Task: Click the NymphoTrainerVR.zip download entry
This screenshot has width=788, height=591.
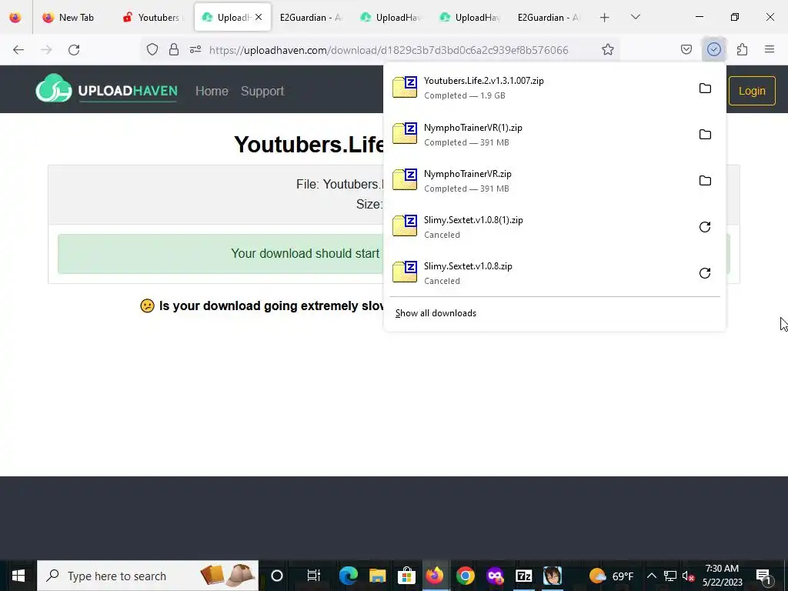Action: [x=540, y=181]
